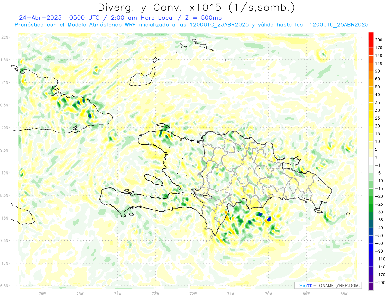Click the color bar value '-60'
Viewport: 386px width, 298px height.
pos(380,243)
